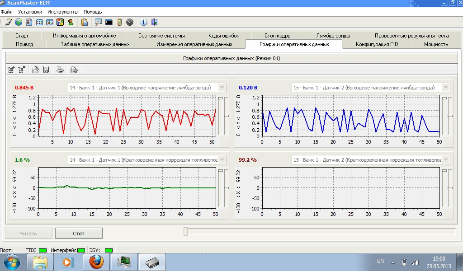The height and width of the screenshot is (271, 463).
Task: Switch to the Лямбда-зонды tab
Action: (x=333, y=36)
